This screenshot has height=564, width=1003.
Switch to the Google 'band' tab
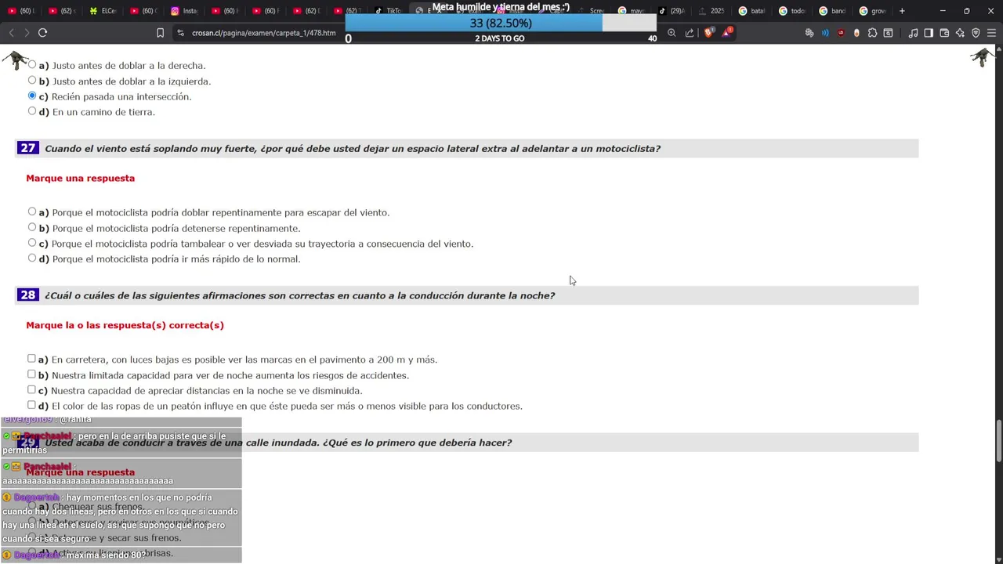[x=832, y=11]
